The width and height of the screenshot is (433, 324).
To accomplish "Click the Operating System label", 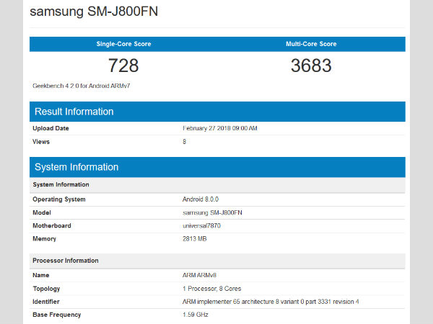I will pyautogui.click(x=59, y=199).
